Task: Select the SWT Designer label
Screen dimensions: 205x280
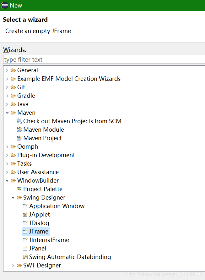Action: (42, 266)
